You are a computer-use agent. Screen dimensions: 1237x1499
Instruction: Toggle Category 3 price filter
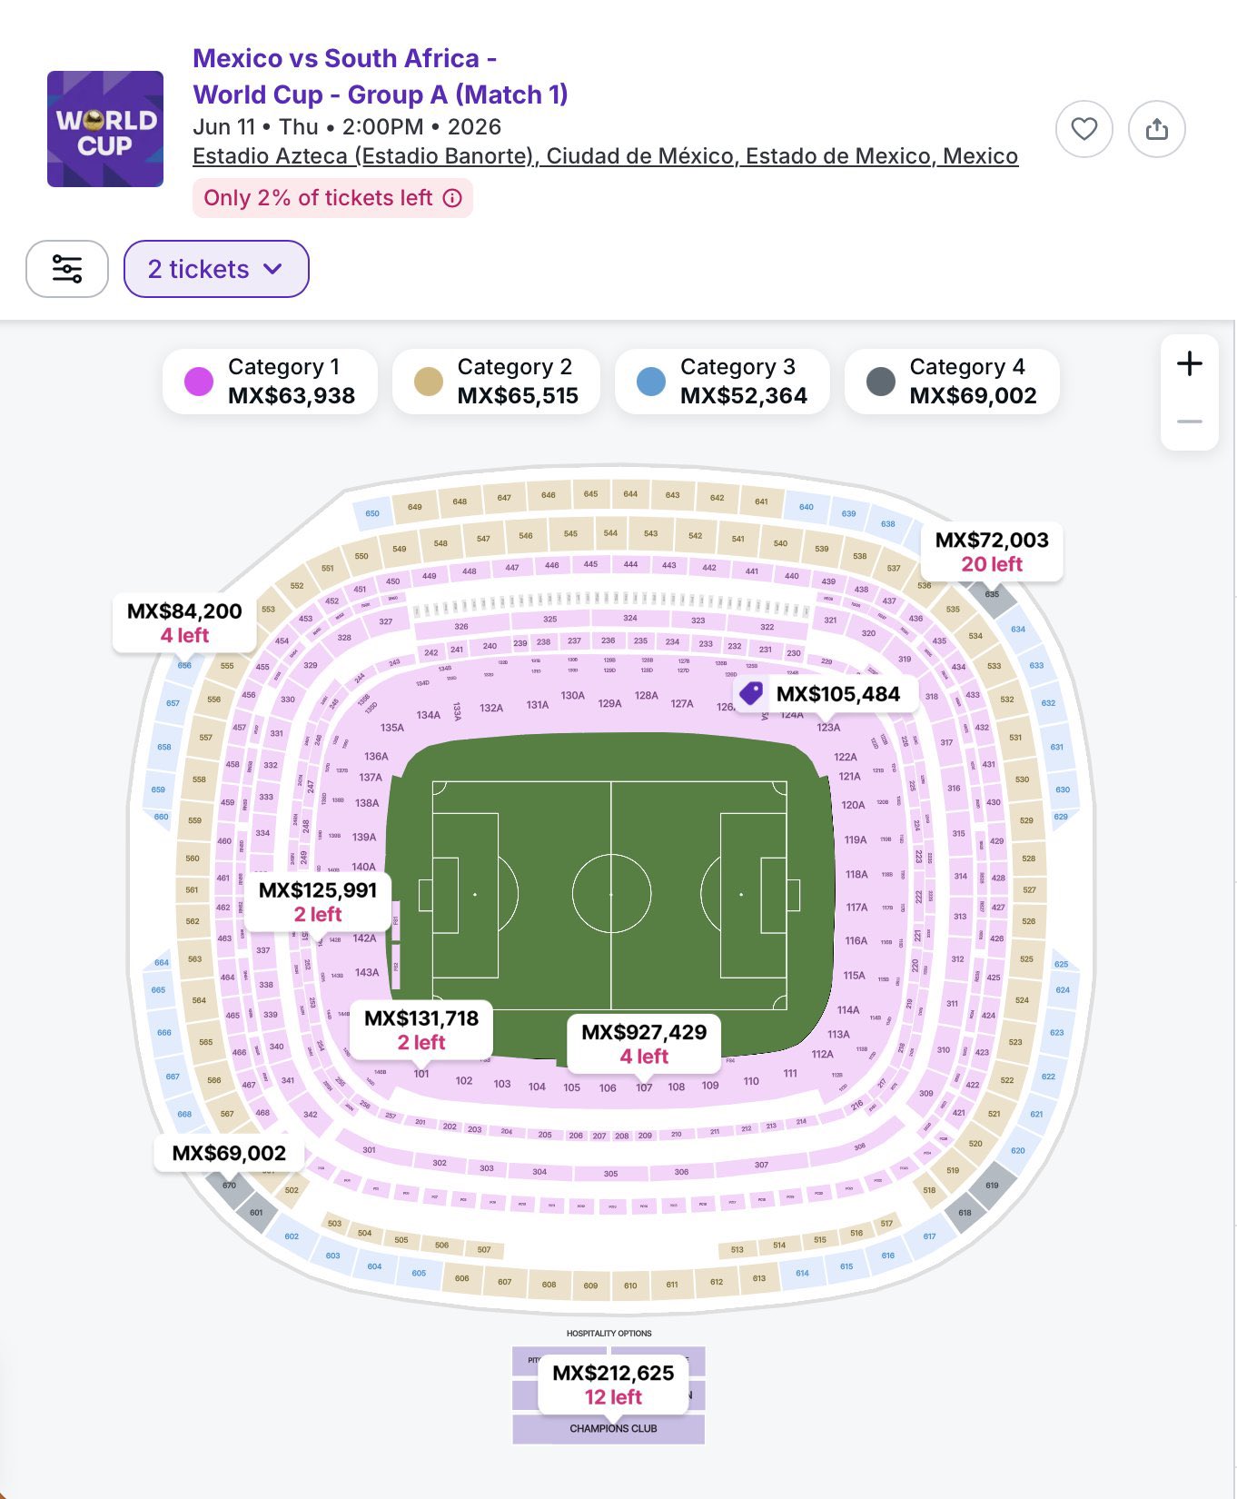[722, 382]
